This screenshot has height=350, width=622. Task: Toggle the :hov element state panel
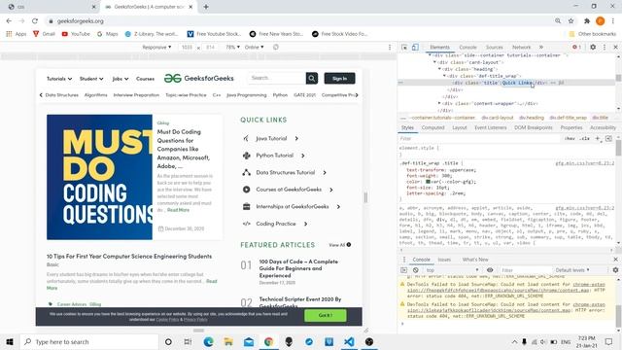(570, 138)
